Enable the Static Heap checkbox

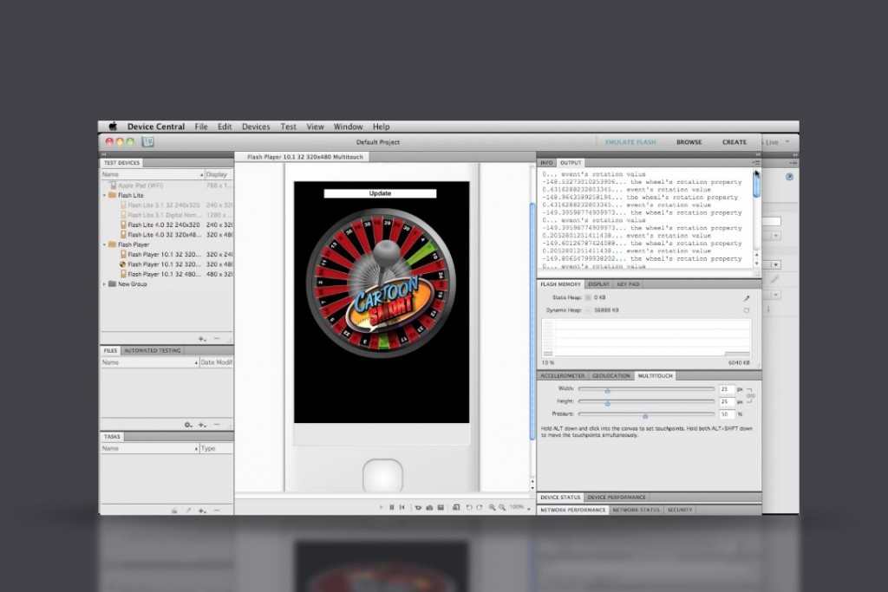click(x=588, y=297)
